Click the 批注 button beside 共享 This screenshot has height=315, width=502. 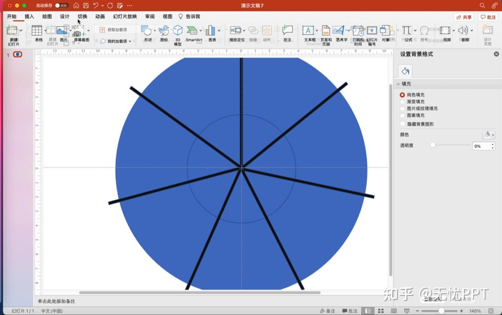(x=488, y=17)
